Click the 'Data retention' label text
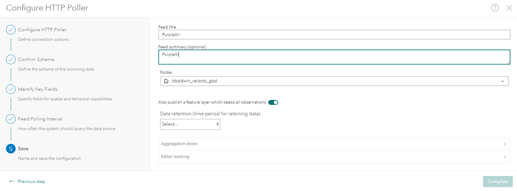Viewport: 517px width, 191px height. click(x=211, y=114)
